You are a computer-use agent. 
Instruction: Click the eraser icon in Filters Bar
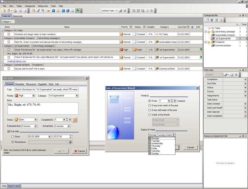[x=232, y=75]
